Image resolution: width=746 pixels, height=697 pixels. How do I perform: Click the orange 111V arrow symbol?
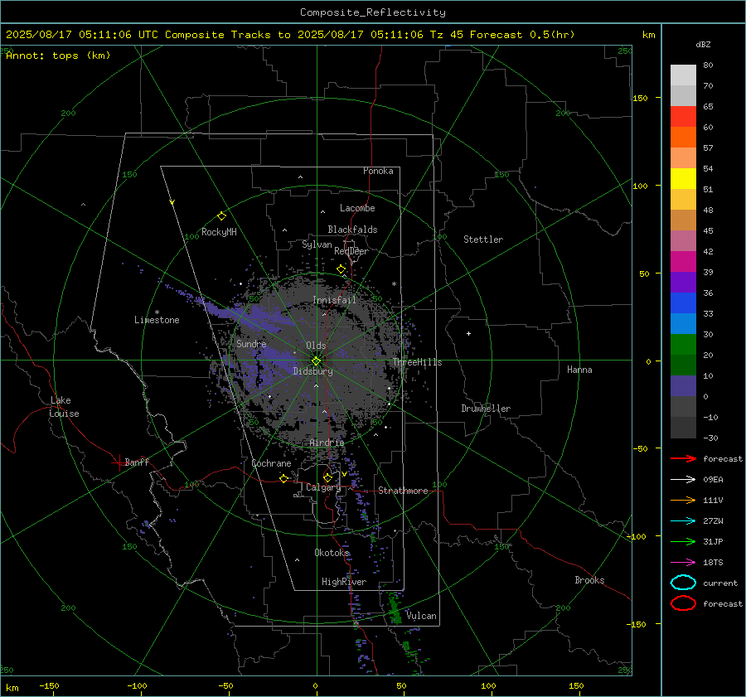point(683,500)
